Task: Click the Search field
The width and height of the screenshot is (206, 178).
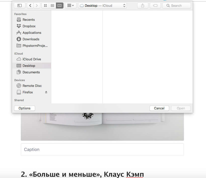Action: pos(176,6)
